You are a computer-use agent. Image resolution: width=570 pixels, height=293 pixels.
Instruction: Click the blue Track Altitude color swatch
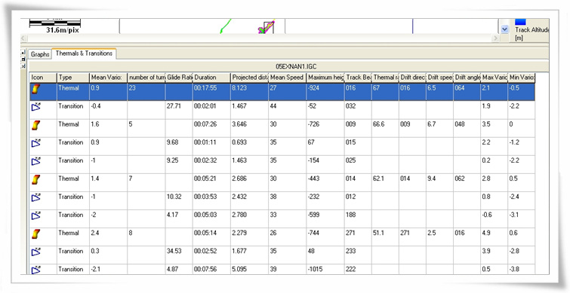point(521,22)
